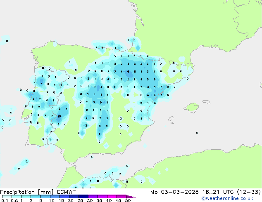Screen dimensions: 262x202
Task: Click the forecast offset '(12+33)'
Action: point(249,192)
